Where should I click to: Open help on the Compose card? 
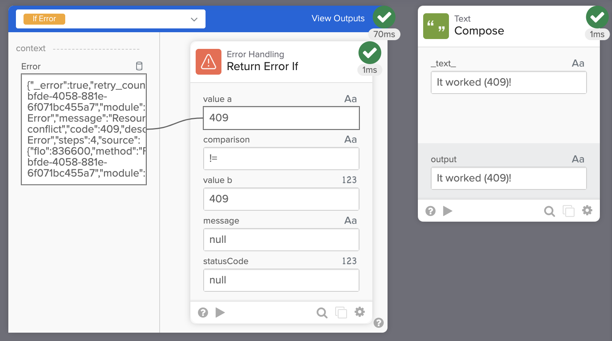[430, 211]
